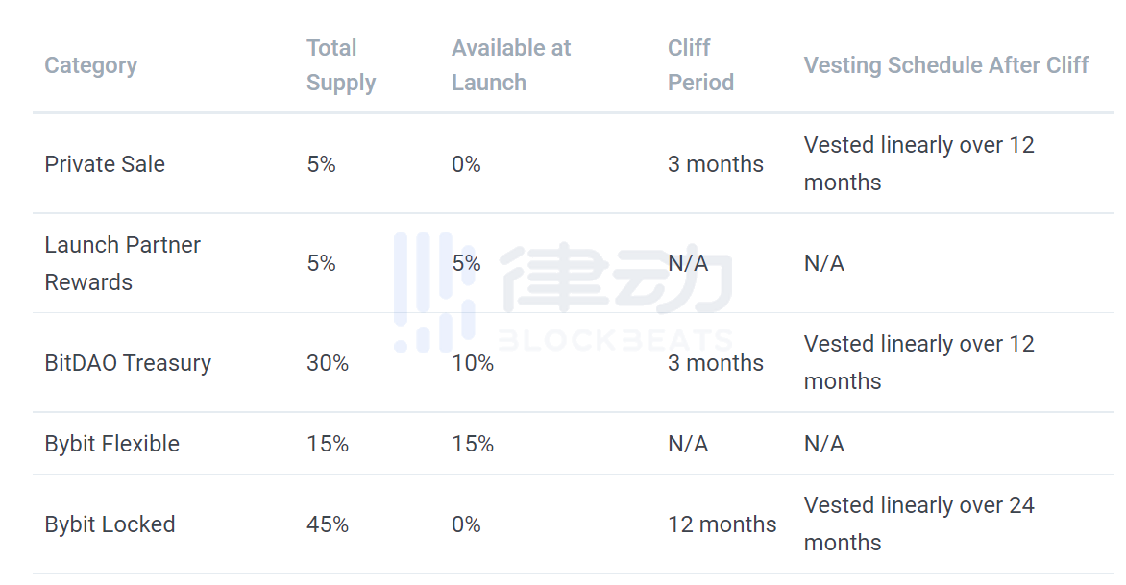Click the Launch Partner Rewards cell
Viewport: 1126px width, 585px height.
(x=122, y=263)
